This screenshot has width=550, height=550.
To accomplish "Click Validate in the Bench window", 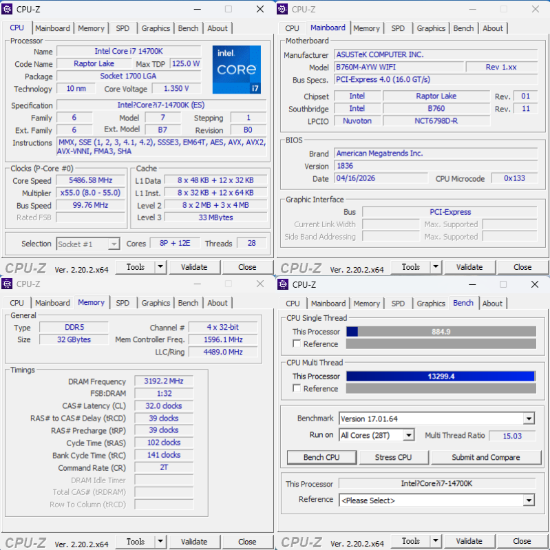I will tap(469, 541).
